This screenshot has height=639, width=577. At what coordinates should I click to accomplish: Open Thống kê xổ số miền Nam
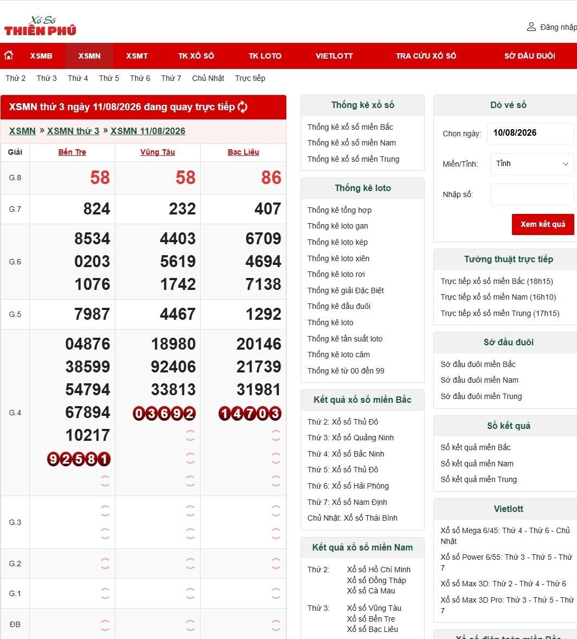[x=351, y=143]
